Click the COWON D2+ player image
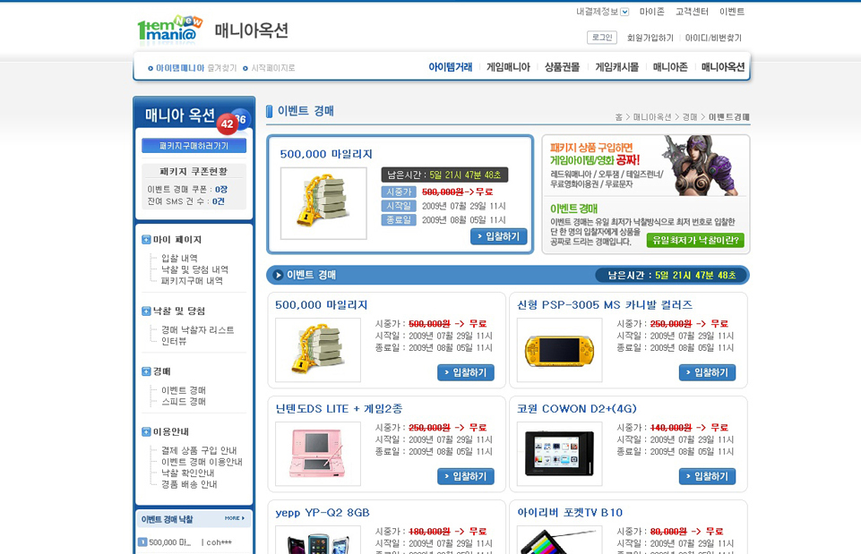861x554 pixels. point(559,454)
